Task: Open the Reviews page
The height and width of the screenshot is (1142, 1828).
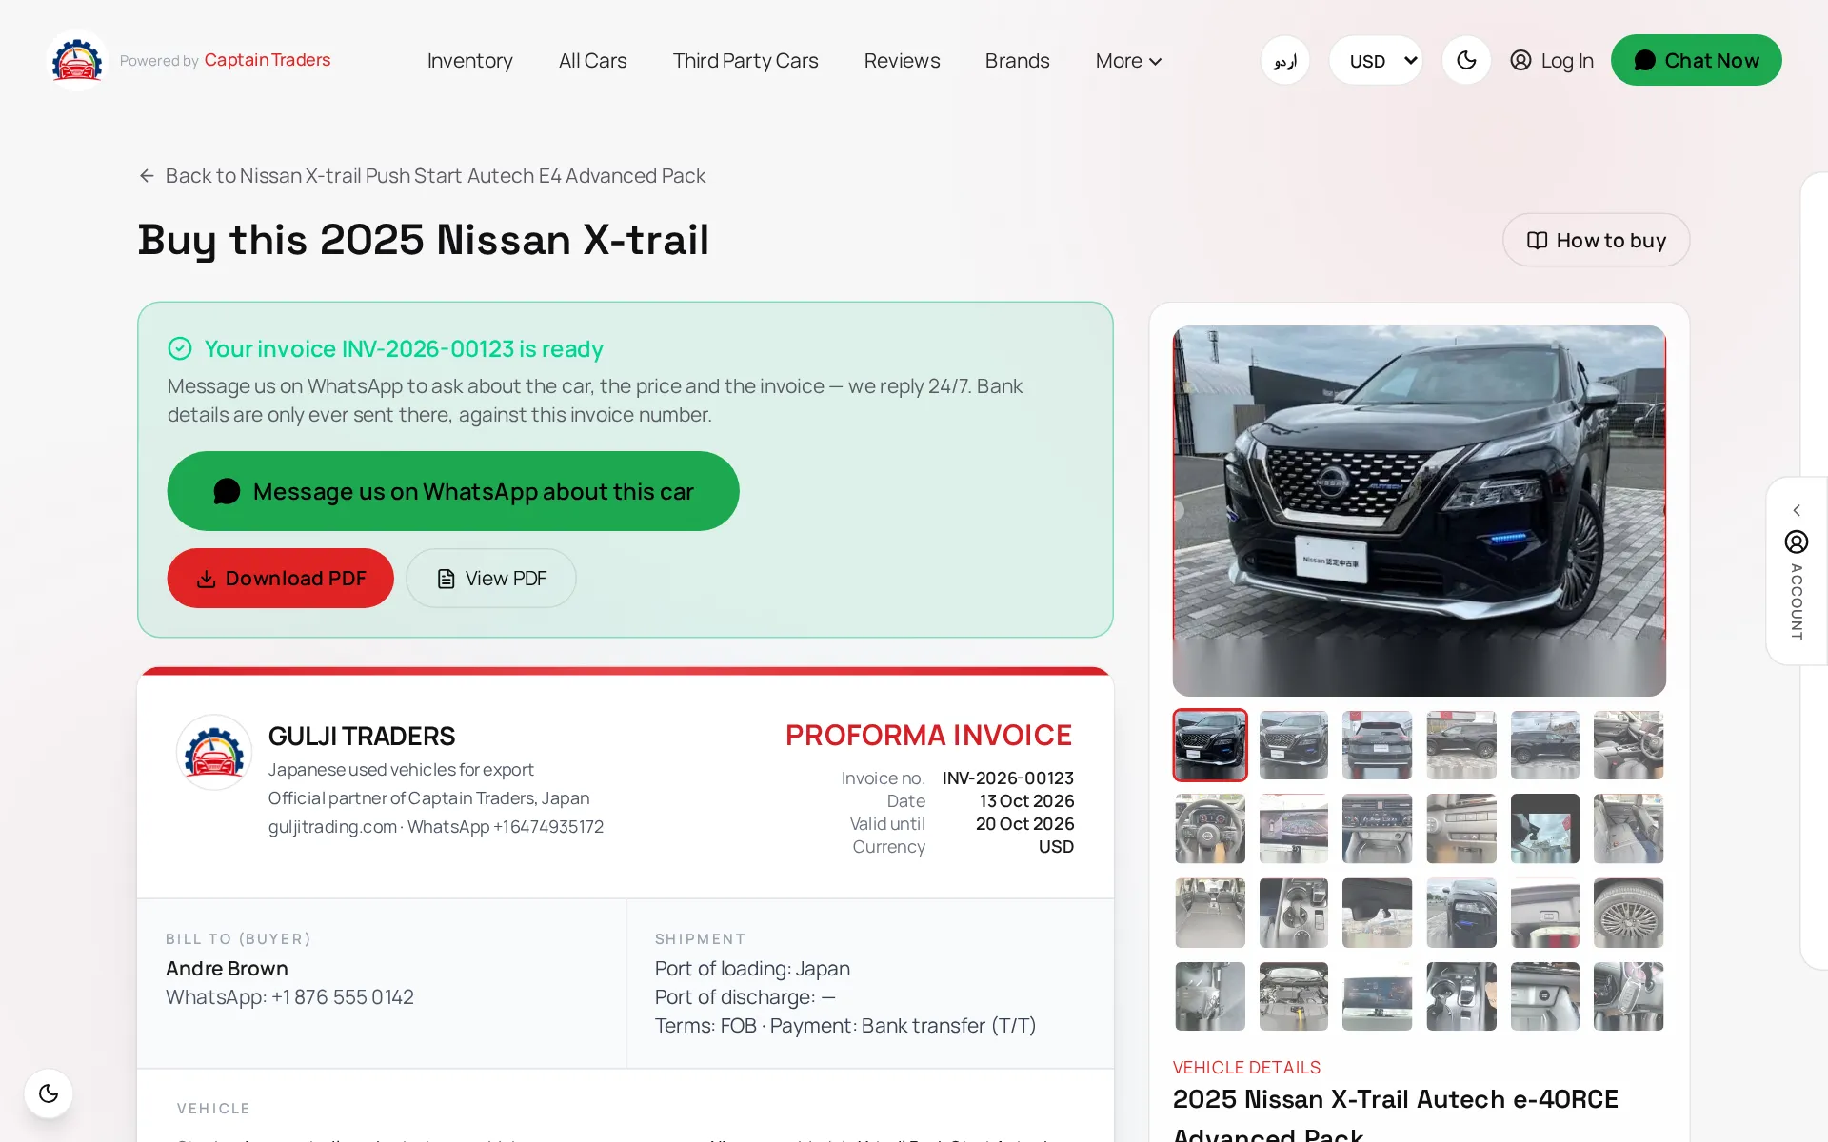Action: (x=902, y=61)
